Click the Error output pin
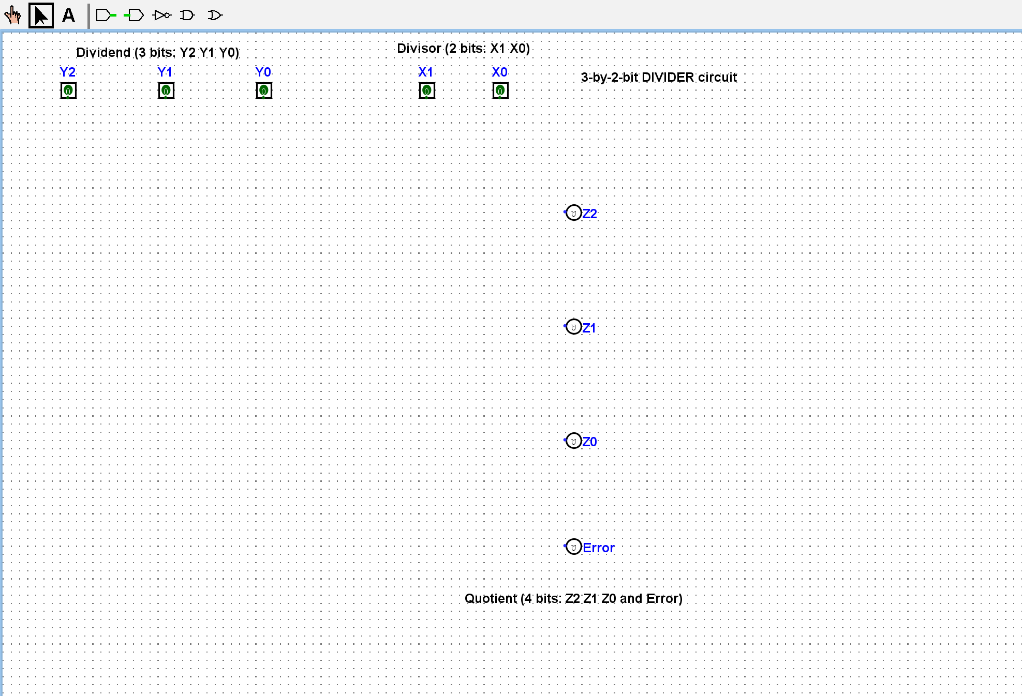This screenshot has width=1022, height=696. click(x=573, y=547)
